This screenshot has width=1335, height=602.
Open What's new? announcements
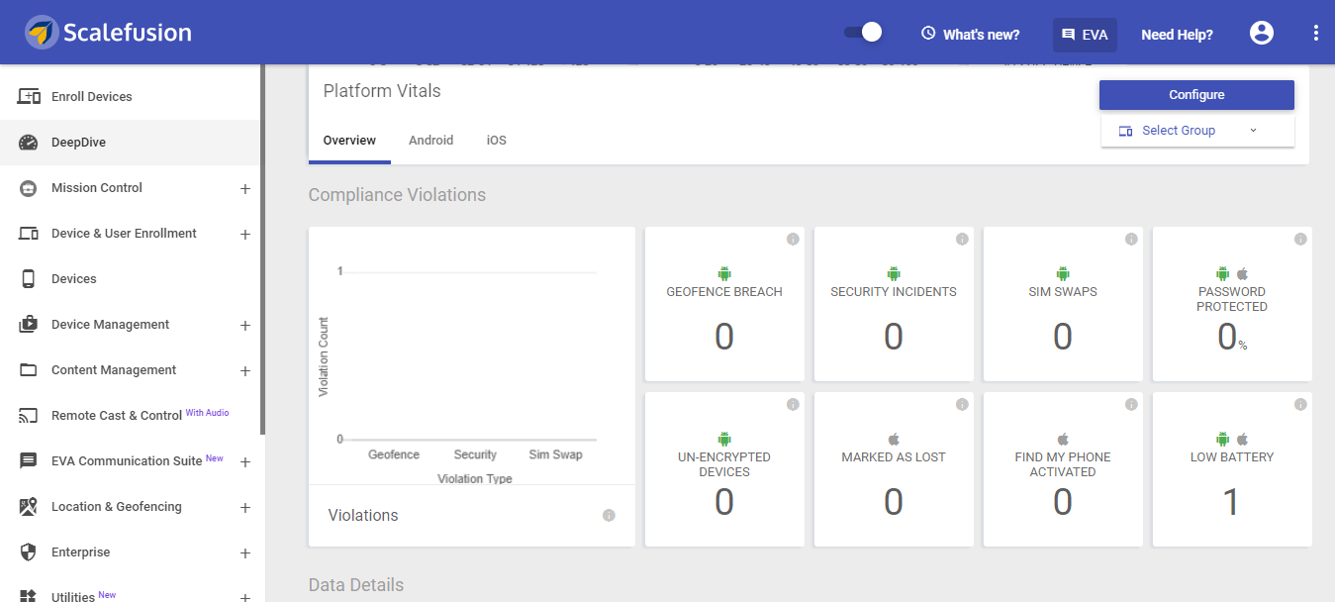click(970, 33)
